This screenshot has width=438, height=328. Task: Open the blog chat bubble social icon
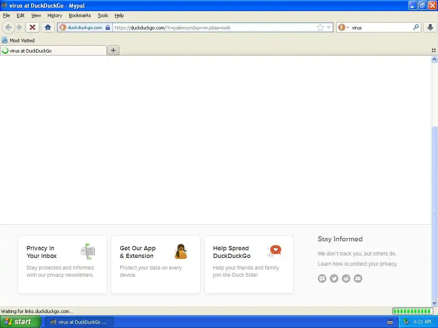tap(322, 278)
